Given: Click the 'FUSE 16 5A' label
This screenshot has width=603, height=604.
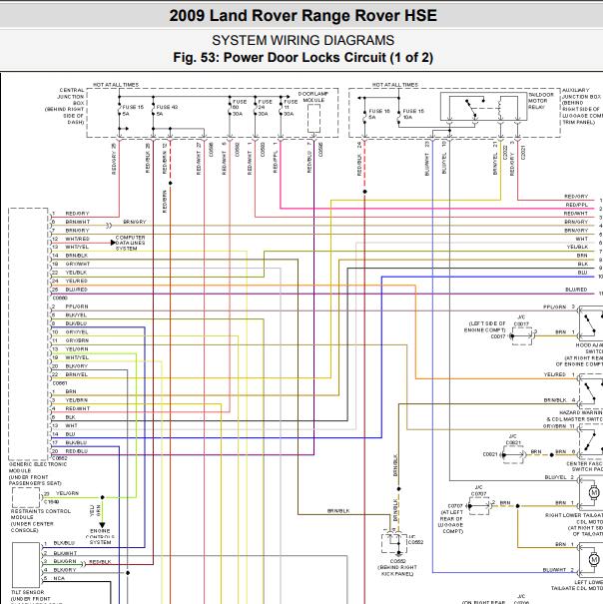Looking at the screenshot, I should 379,114.
